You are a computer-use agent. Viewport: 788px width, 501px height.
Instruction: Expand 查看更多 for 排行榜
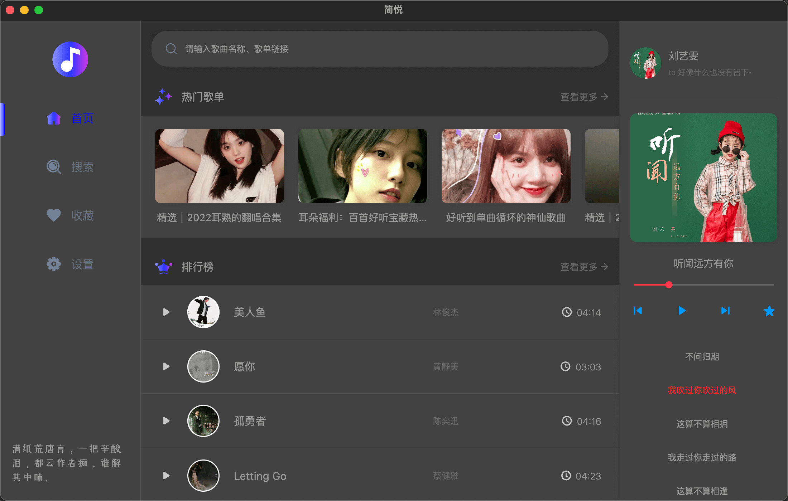[584, 267]
